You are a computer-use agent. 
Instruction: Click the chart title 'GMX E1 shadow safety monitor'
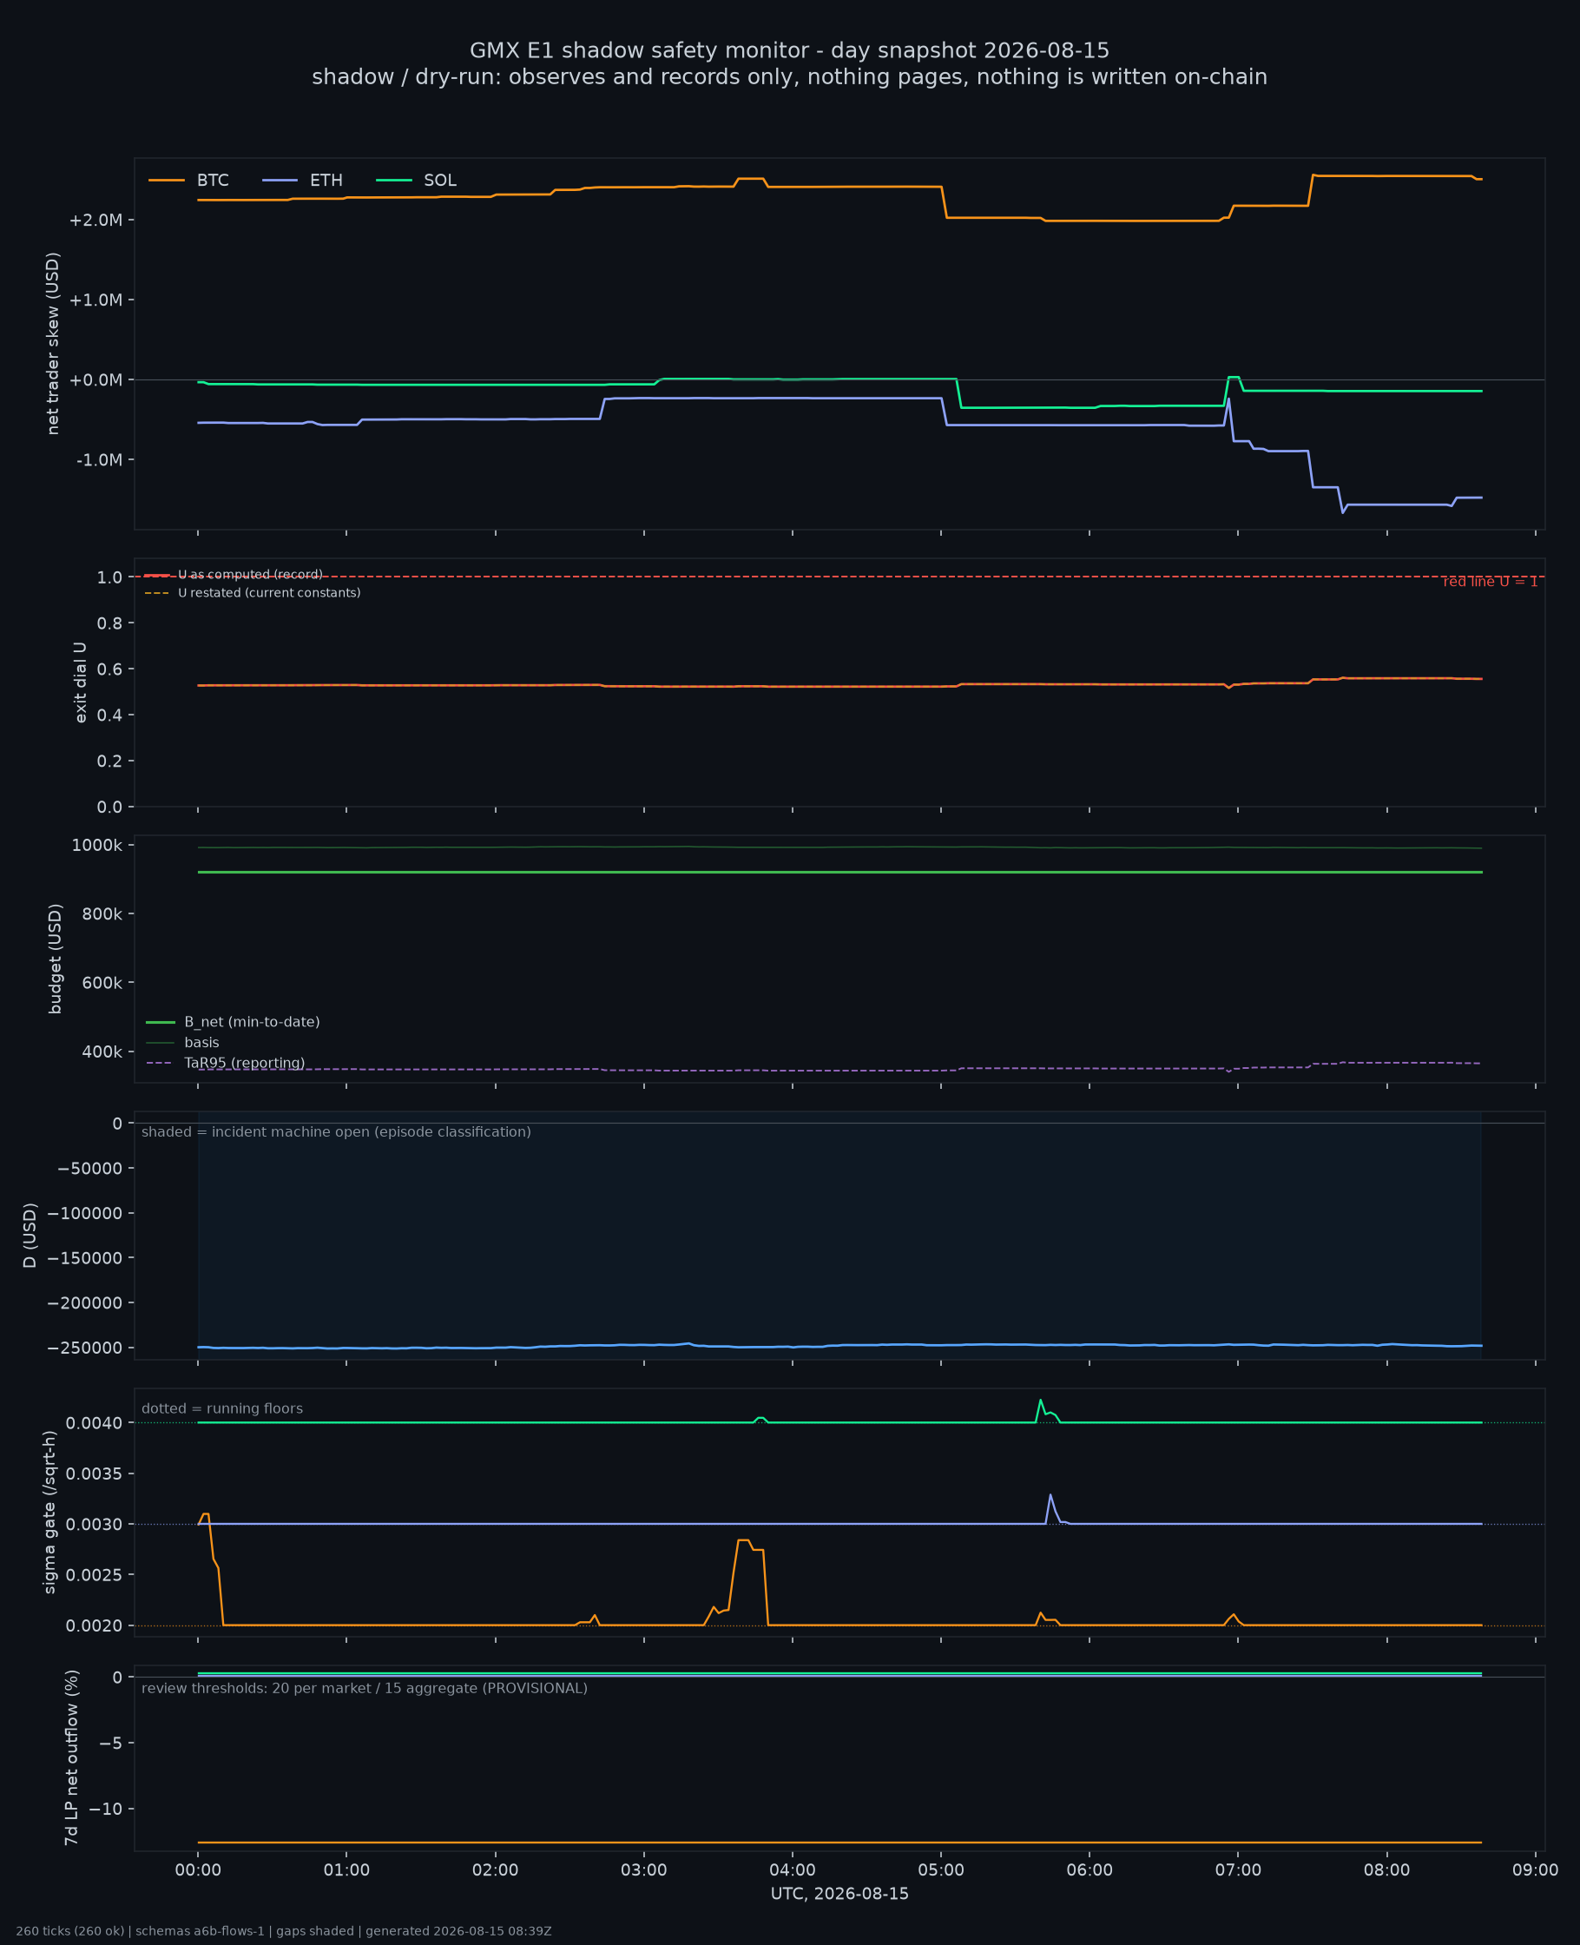789,50
